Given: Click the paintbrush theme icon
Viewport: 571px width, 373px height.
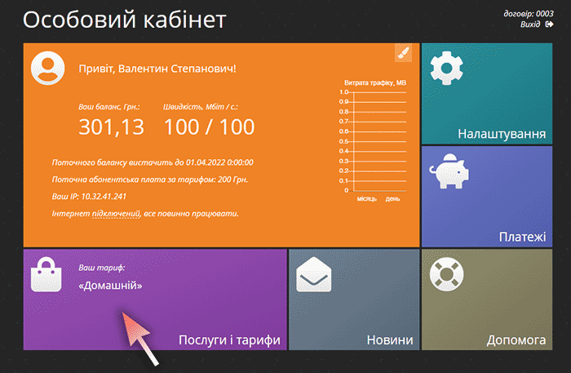Looking at the screenshot, I should tap(404, 53).
